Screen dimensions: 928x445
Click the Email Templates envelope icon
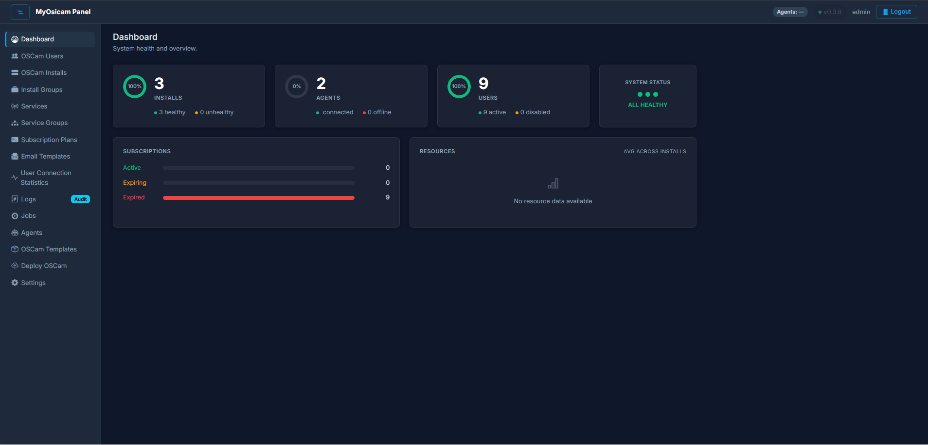pos(15,156)
